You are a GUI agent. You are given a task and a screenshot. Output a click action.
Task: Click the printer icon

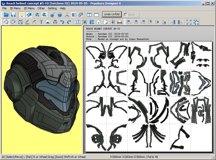tap(120, 22)
